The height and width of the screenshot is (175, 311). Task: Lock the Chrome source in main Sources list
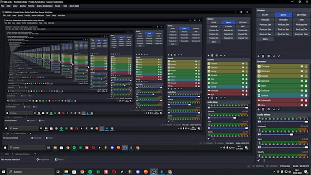(x=306, y=66)
